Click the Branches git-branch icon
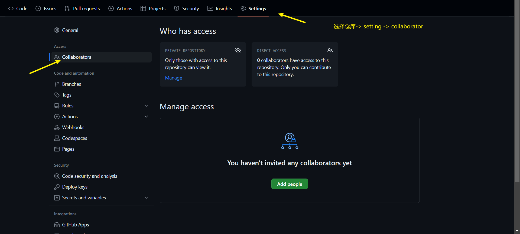520x234 pixels. pyautogui.click(x=57, y=84)
